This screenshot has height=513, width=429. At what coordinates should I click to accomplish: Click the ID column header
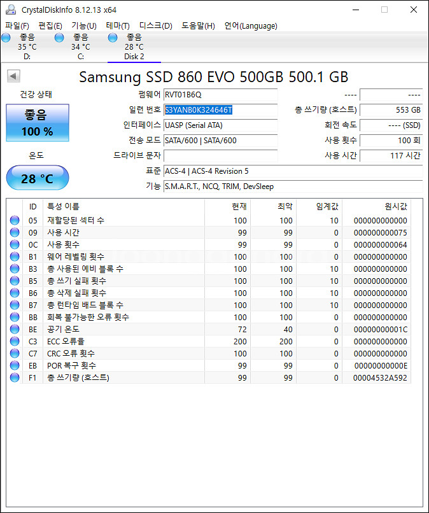point(32,206)
